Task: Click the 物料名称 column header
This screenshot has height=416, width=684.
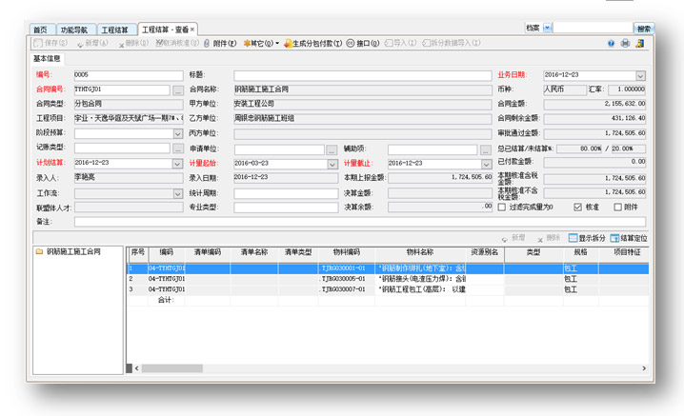Action: (x=420, y=252)
